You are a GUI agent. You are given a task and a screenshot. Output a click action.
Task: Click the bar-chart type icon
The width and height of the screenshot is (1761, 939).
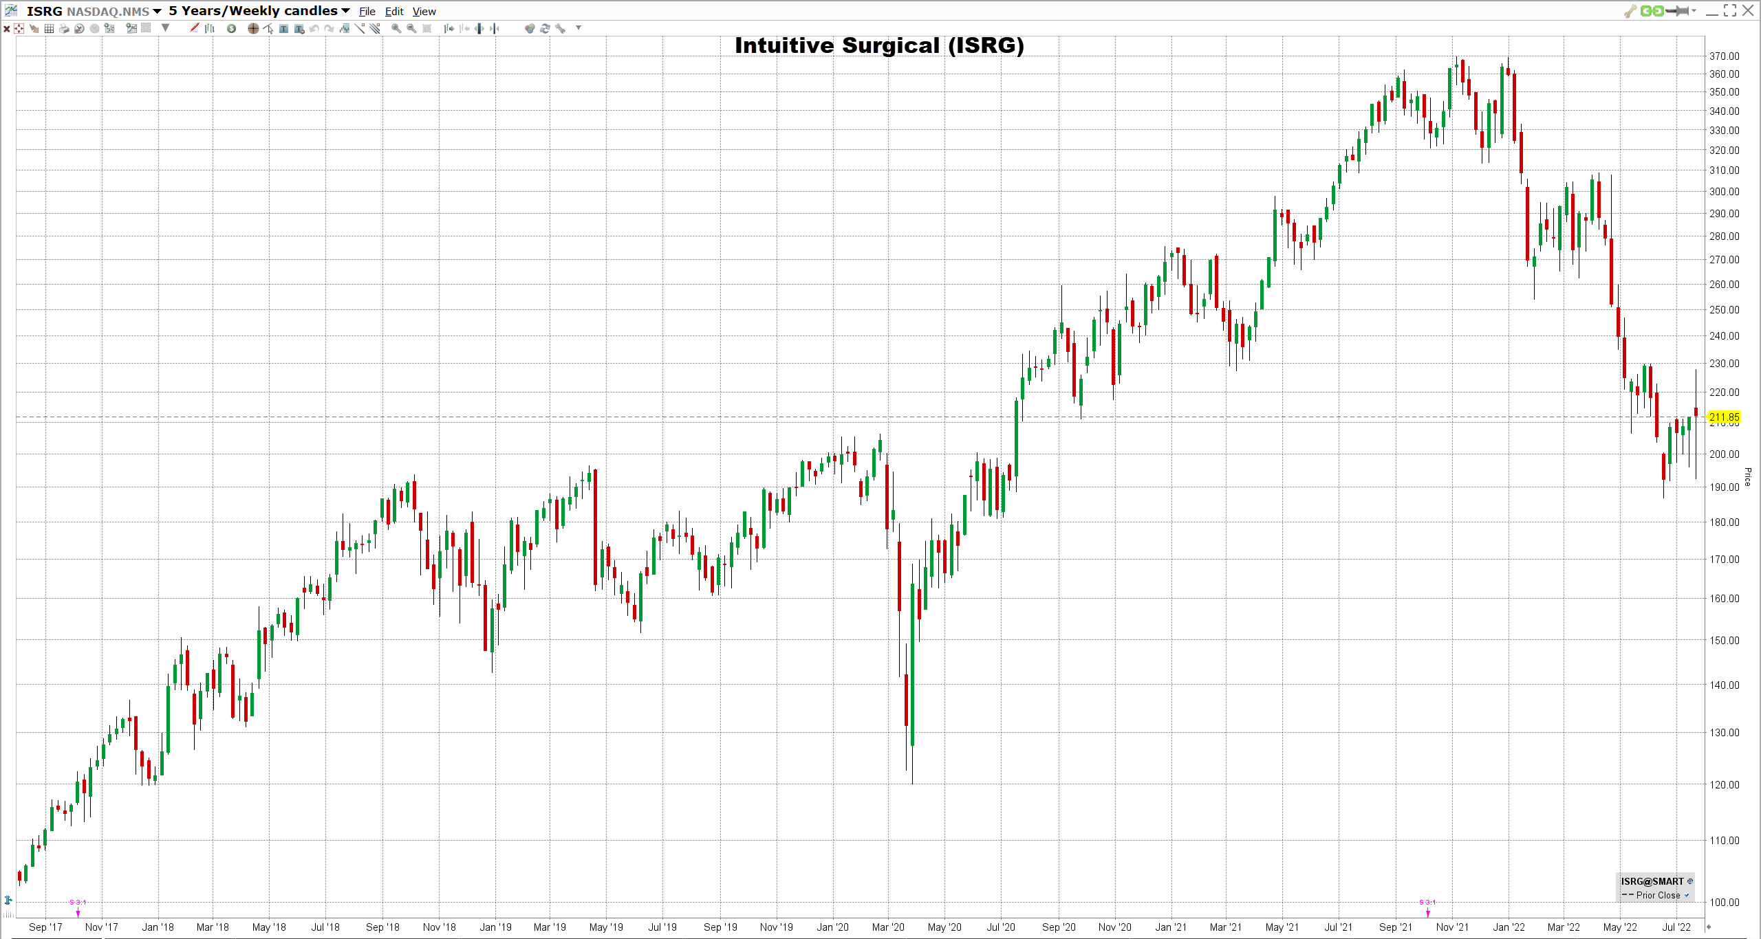coord(210,28)
